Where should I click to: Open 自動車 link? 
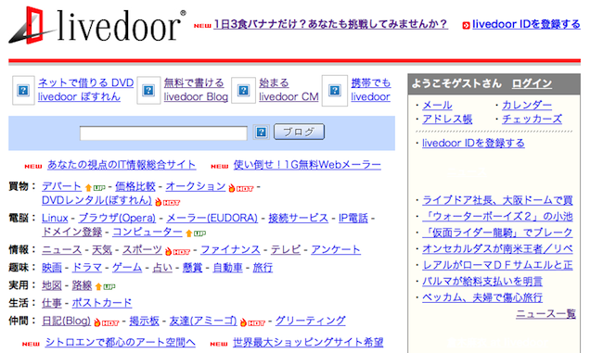[227, 268]
